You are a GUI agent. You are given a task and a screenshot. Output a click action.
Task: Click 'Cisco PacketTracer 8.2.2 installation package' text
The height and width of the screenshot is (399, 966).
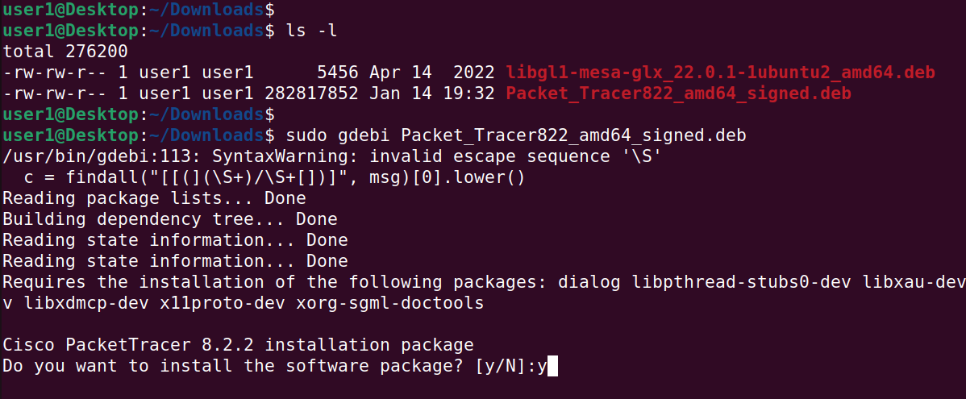coord(239,345)
